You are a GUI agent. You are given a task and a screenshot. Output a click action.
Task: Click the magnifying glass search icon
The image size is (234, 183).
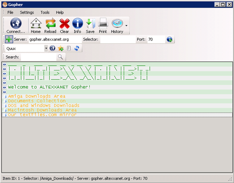tap(60, 57)
